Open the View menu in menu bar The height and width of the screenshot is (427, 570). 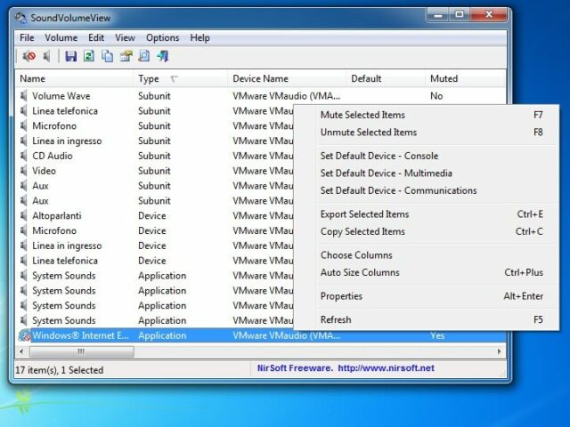pos(125,37)
